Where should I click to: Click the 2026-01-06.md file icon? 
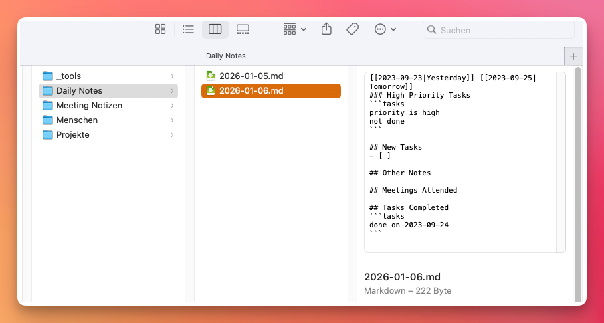point(211,91)
